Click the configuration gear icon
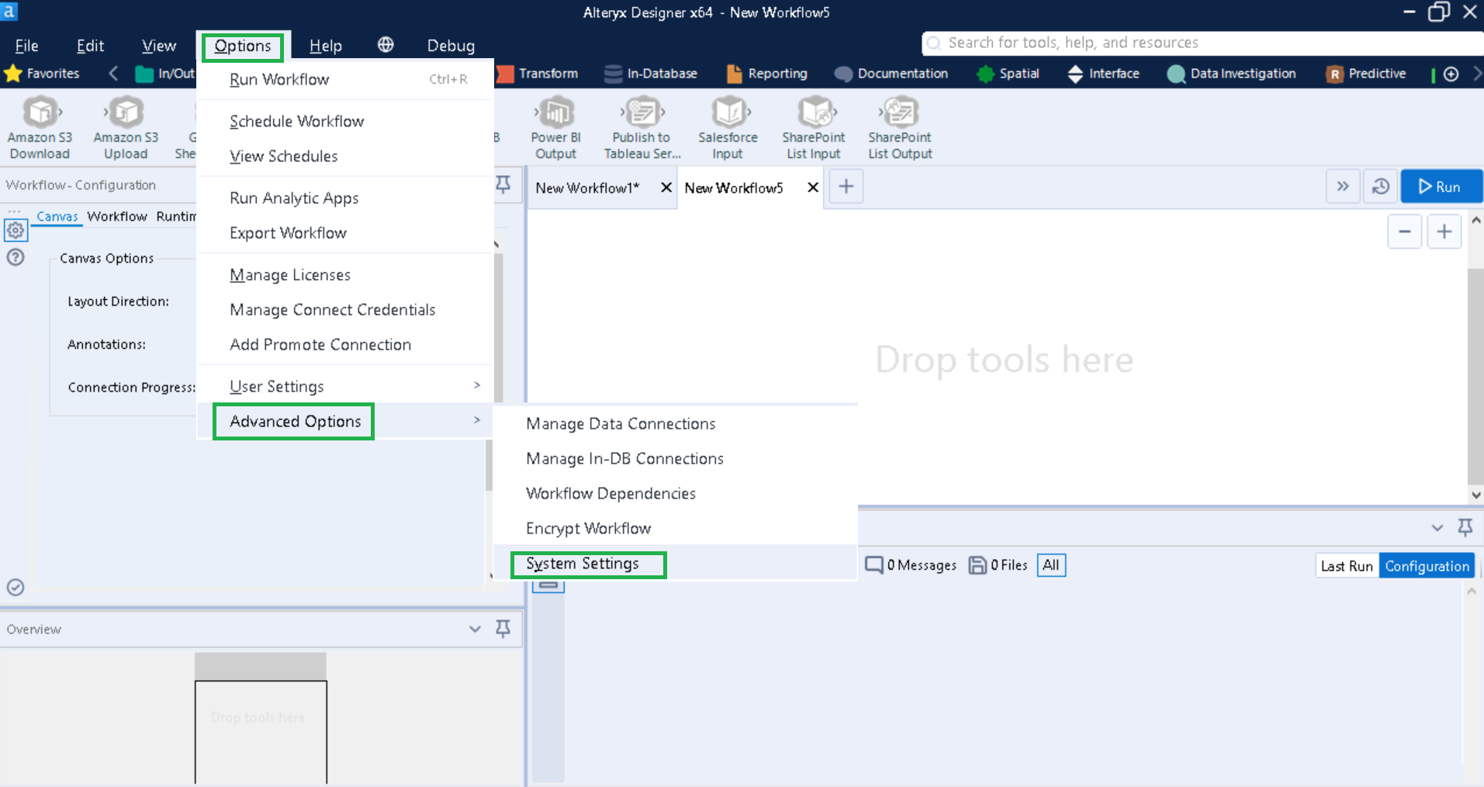Image resolution: width=1484 pixels, height=787 pixels. click(16, 230)
